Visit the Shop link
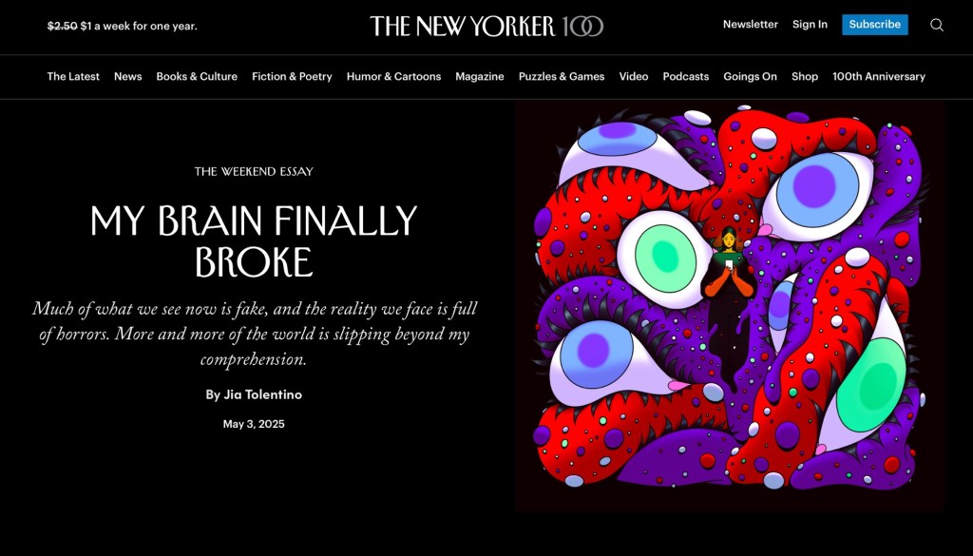Viewport: 973px width, 556px height. pos(804,76)
